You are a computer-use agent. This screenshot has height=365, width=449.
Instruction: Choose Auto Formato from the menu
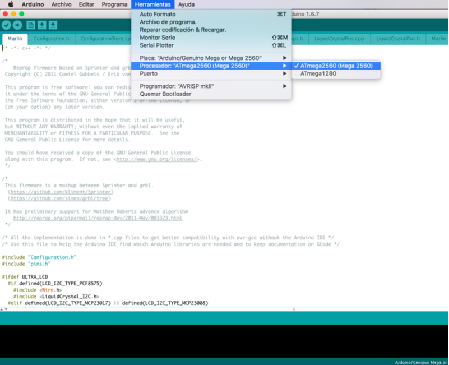[211, 15]
